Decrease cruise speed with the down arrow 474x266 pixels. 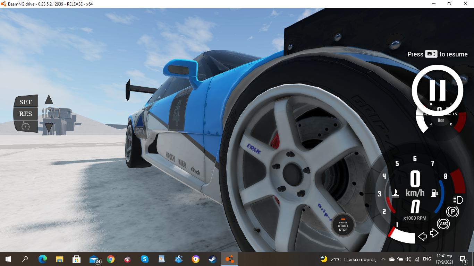[x=49, y=128]
